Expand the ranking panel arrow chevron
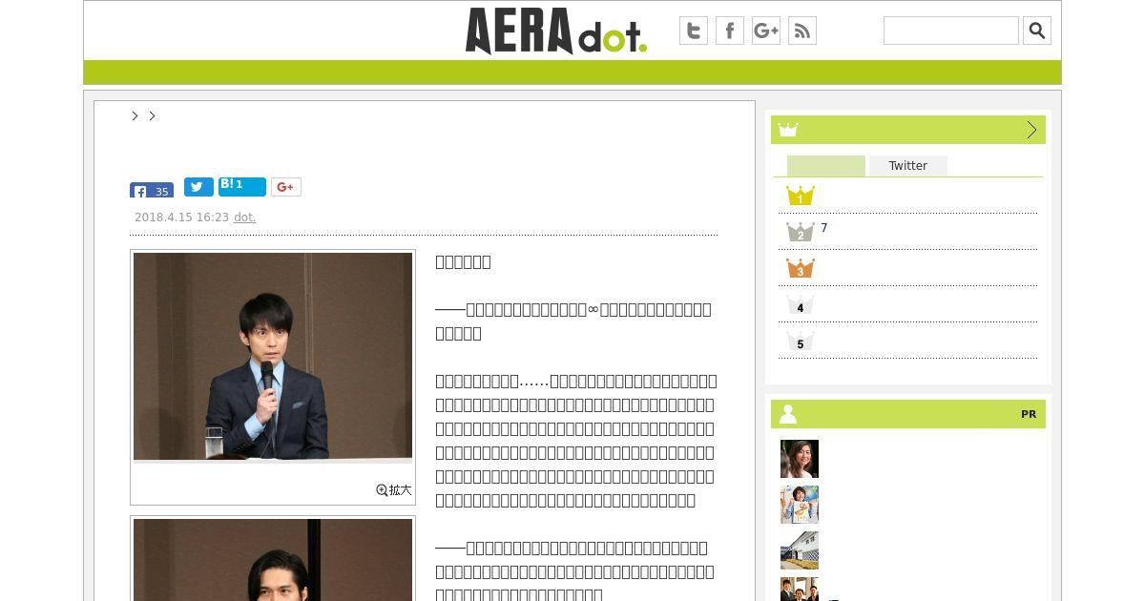The height and width of the screenshot is (601, 1145). click(x=1031, y=130)
